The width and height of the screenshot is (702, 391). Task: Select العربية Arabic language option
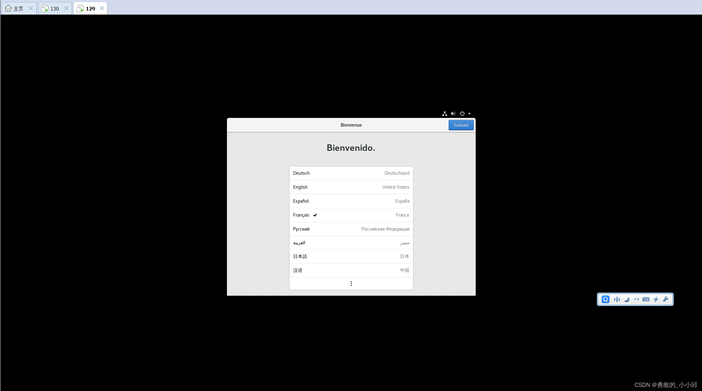351,242
